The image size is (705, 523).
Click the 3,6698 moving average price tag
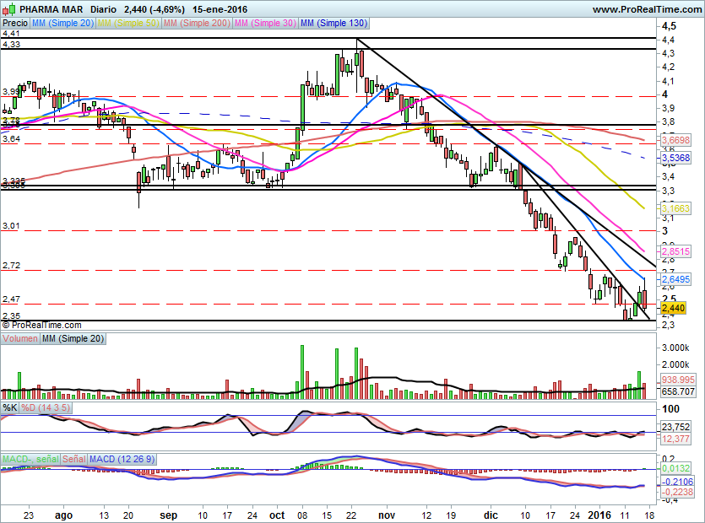(675, 139)
